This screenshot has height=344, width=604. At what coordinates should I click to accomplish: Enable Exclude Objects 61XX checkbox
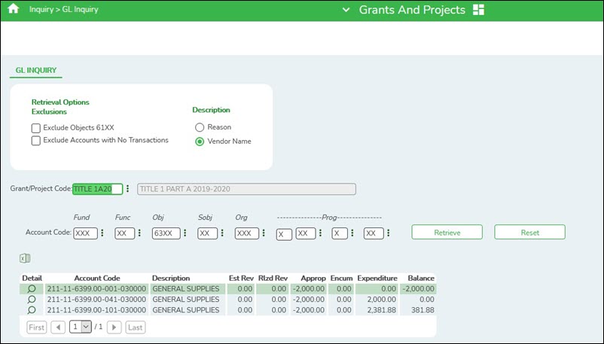pos(36,128)
